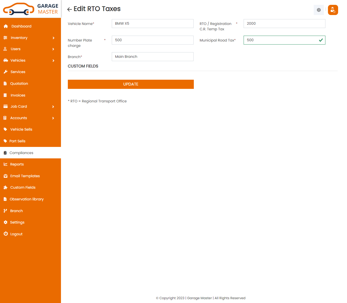Expand the Accounts menu arrow
This screenshot has height=303, width=347.
(x=53, y=118)
